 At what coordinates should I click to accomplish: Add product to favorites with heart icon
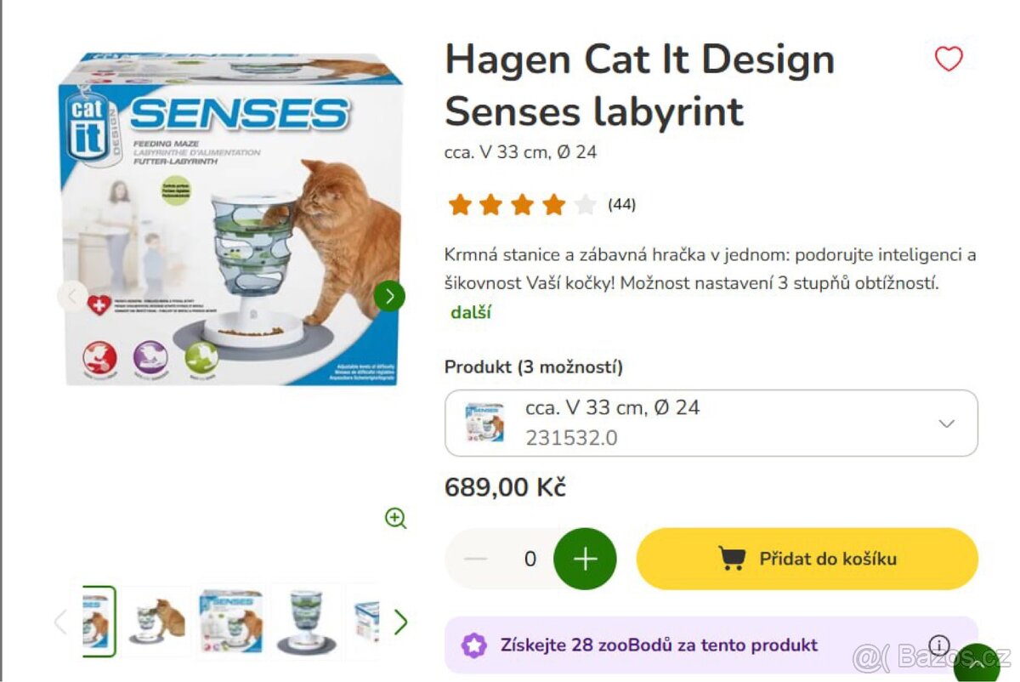click(949, 60)
